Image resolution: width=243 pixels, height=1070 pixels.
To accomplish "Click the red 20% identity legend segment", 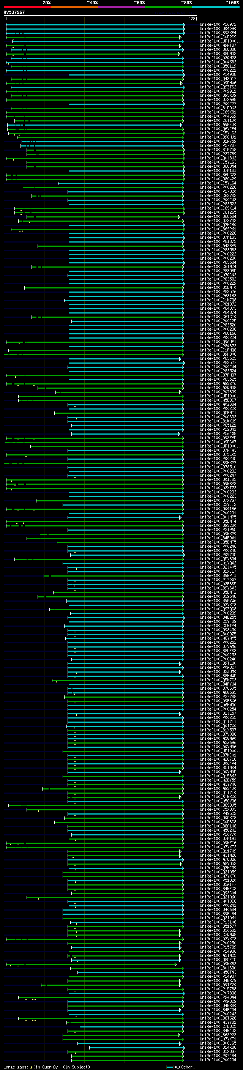I will pos(27,7).
